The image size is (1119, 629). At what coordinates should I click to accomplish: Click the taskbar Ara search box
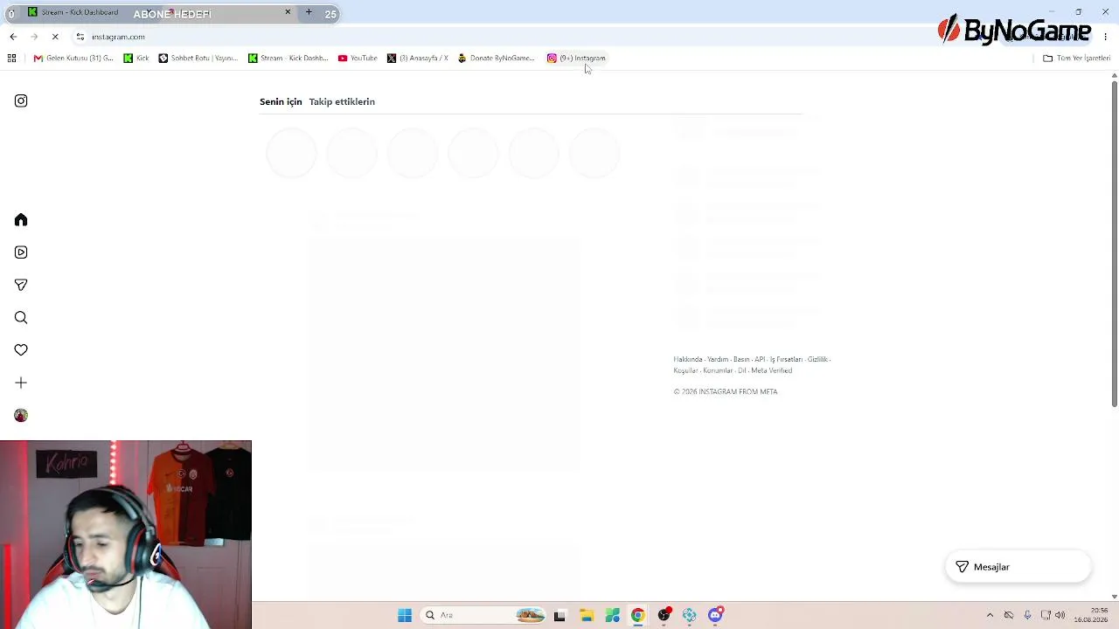(483, 615)
